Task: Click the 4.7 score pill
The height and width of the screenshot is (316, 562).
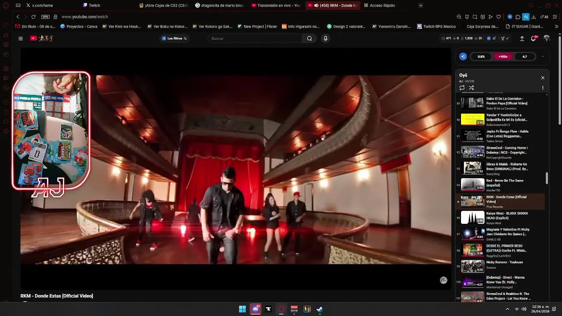Action: (x=524, y=57)
